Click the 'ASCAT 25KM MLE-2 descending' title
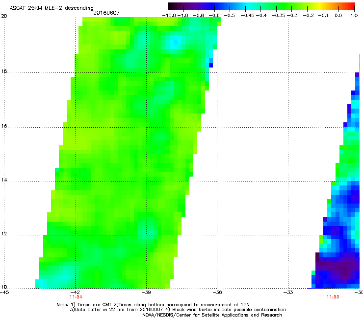Screen dimensions: 363x318 52,8
